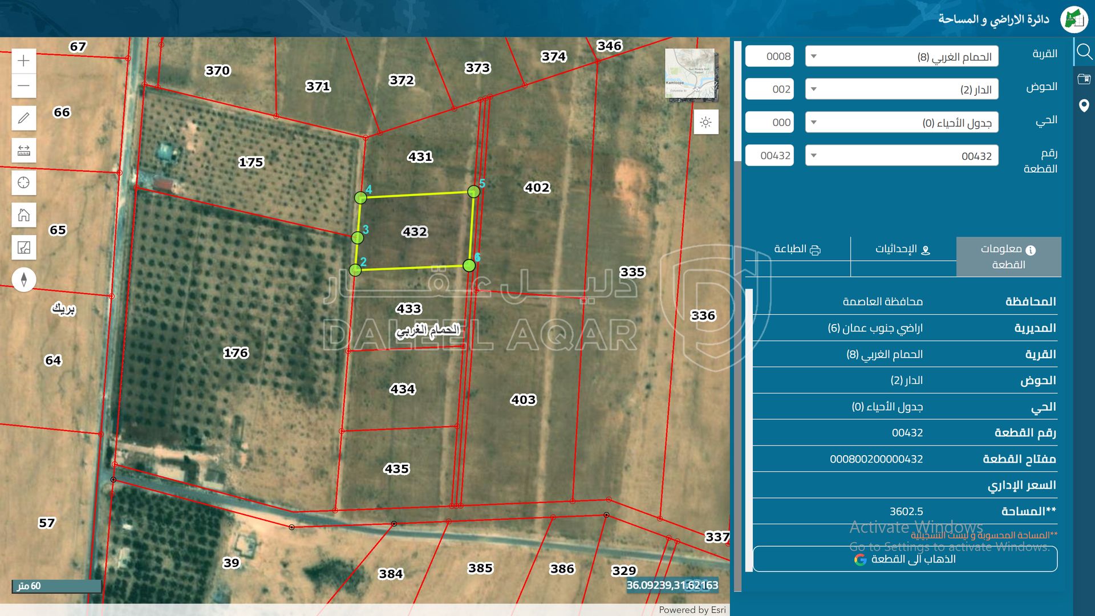1095x616 pixels.
Task: Reset orientation with the compass button
Action: click(23, 279)
